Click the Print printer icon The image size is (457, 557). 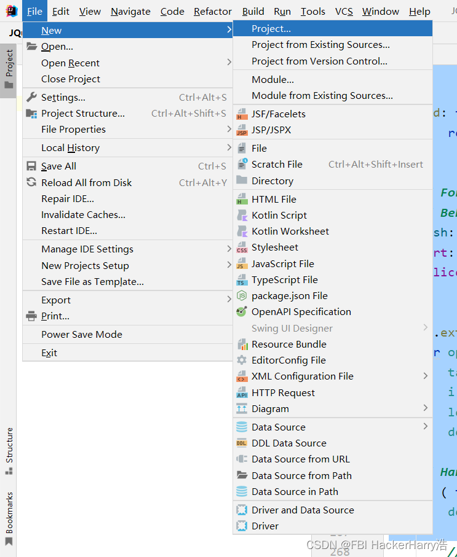coord(31,316)
